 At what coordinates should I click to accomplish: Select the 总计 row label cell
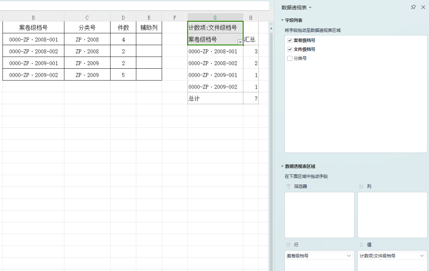pyautogui.click(x=215, y=99)
